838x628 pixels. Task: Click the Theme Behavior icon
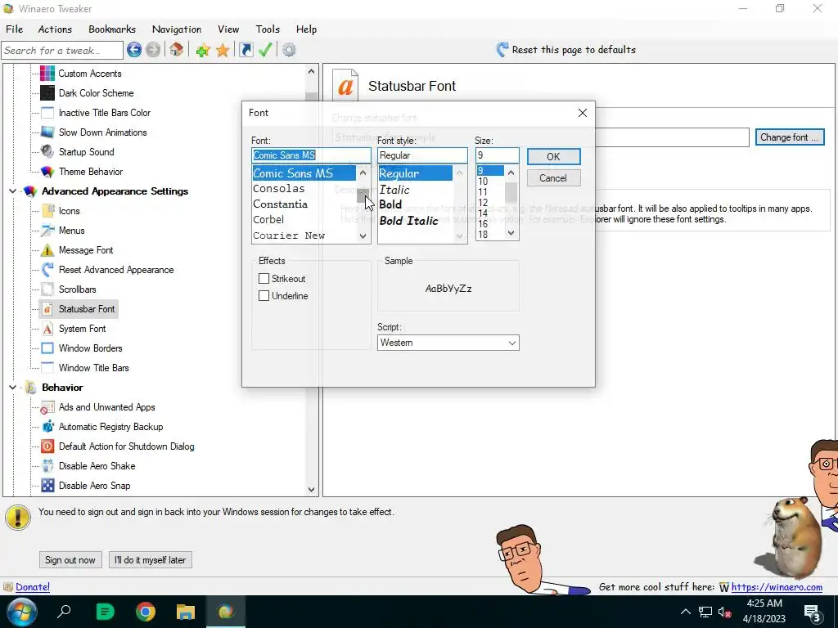[x=47, y=172]
